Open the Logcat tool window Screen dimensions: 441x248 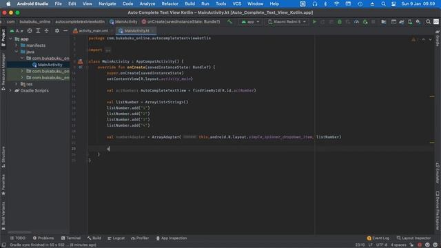point(116,238)
